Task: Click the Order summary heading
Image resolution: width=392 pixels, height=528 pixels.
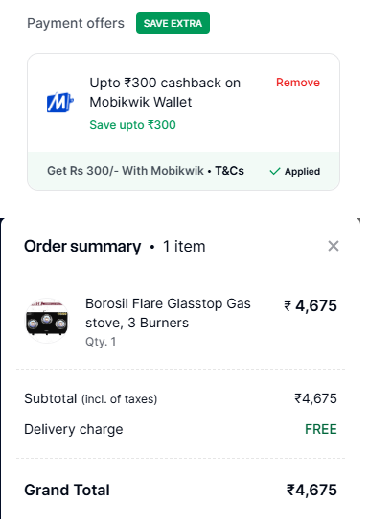Action: 82,246
